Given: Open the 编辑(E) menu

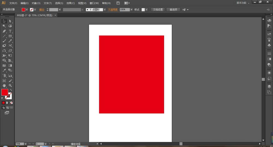Looking at the screenshot, I should click(x=24, y=3).
